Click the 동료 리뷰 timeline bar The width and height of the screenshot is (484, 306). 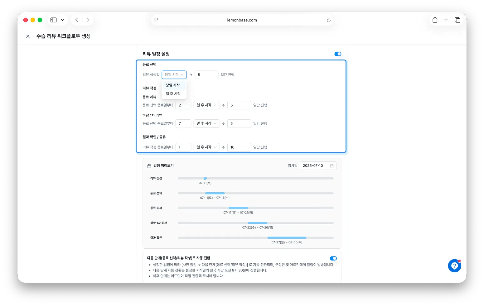click(238, 208)
